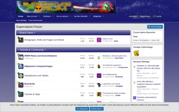This screenshot has height=112, width=179.
Task: Click the birthday member avatar
Action: [x=136, y=53]
